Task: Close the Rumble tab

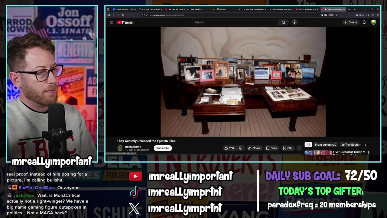Action: (240, 9)
